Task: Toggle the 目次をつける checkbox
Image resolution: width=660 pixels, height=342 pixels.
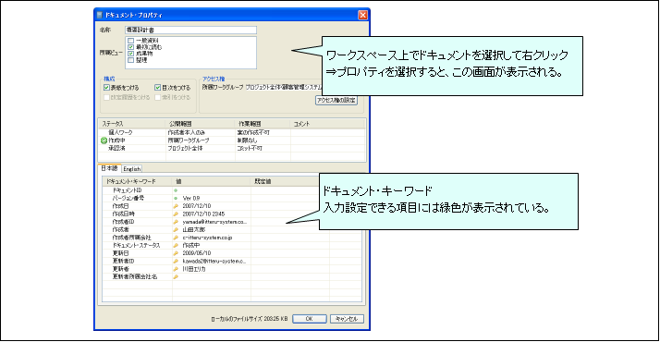Action: [x=157, y=88]
